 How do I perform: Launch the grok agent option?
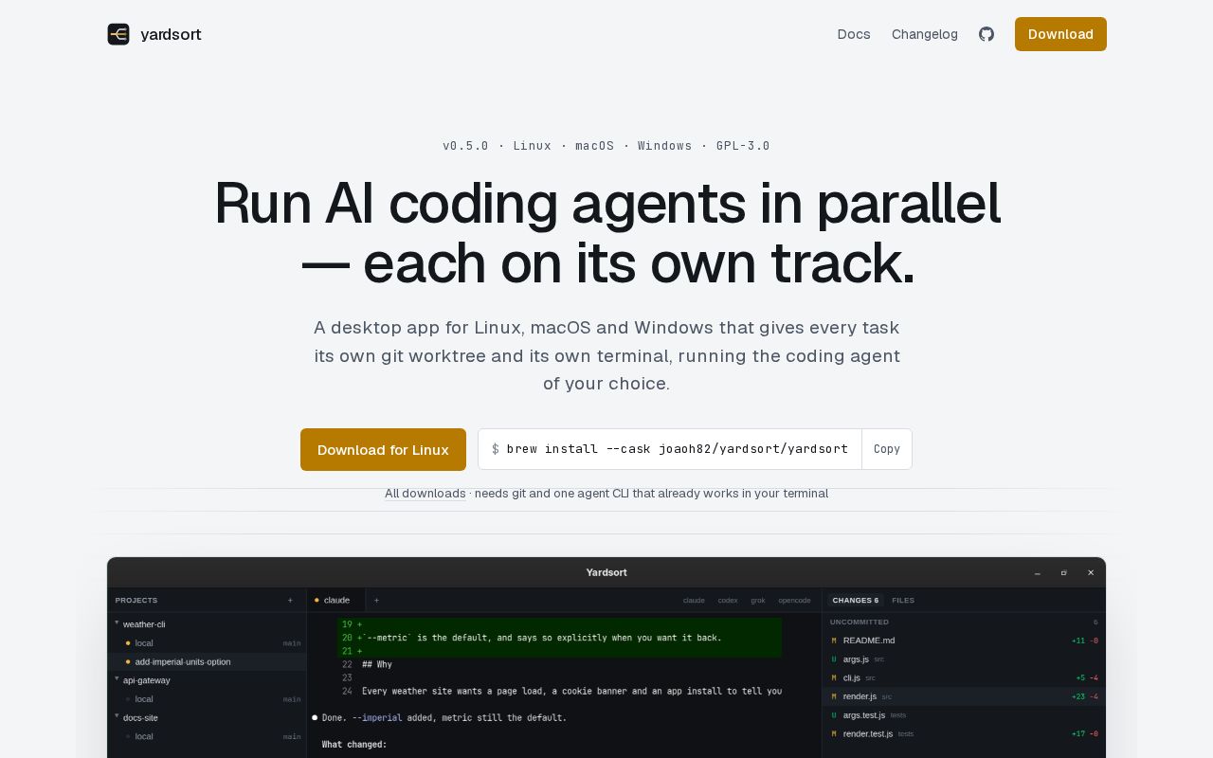click(758, 600)
